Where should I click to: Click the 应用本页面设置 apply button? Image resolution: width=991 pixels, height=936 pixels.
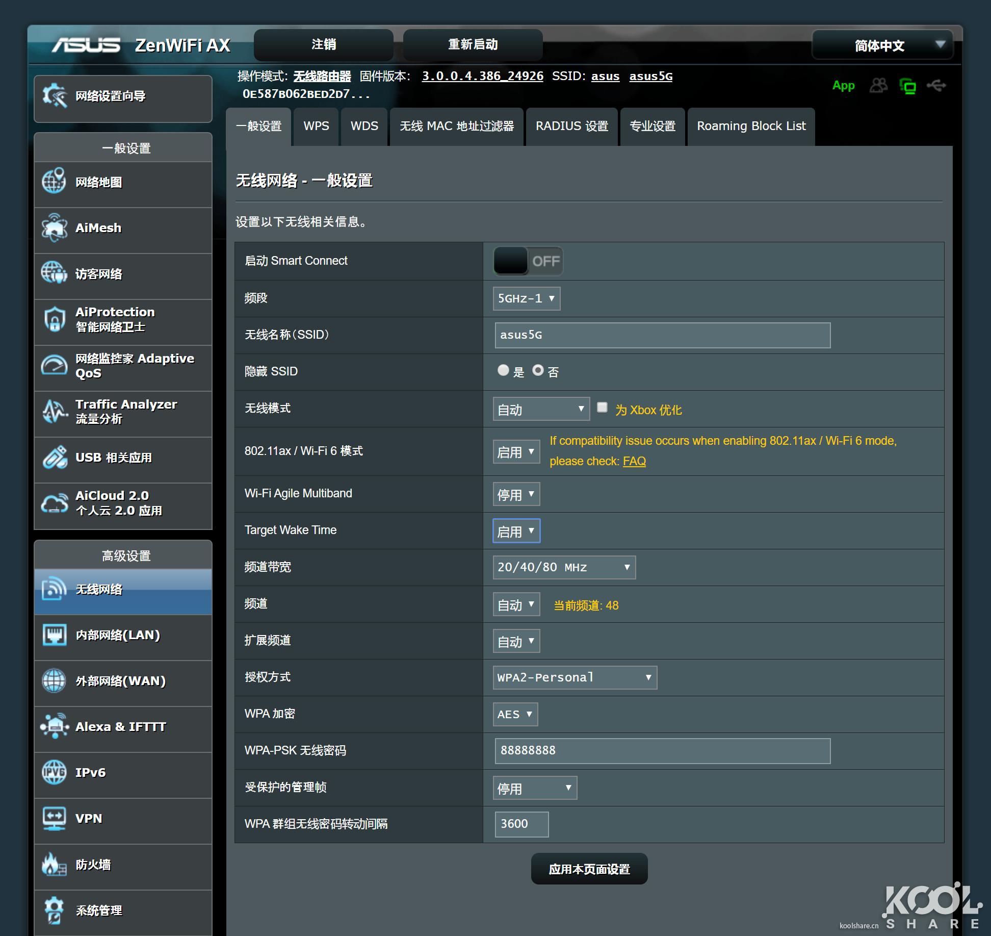[x=589, y=868]
